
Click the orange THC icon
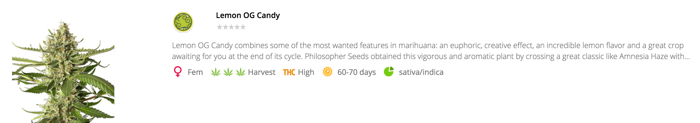[289, 72]
